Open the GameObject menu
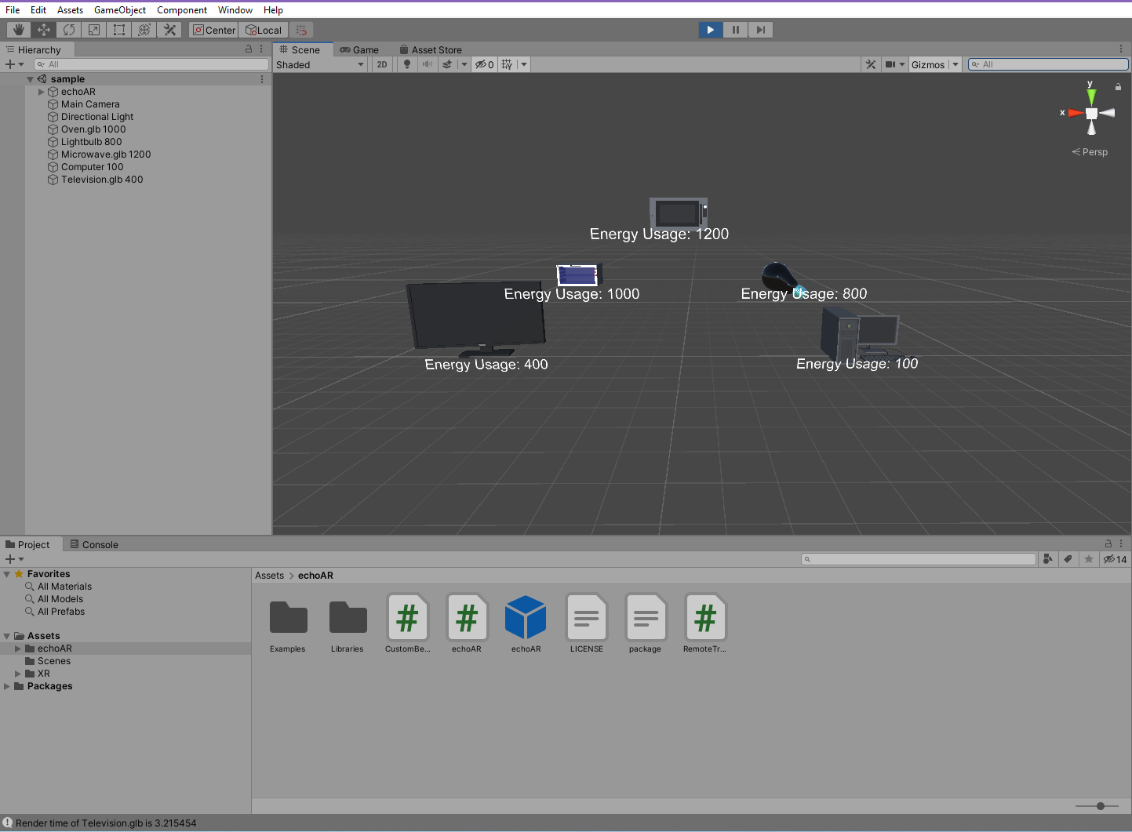1132x832 pixels. tap(120, 9)
